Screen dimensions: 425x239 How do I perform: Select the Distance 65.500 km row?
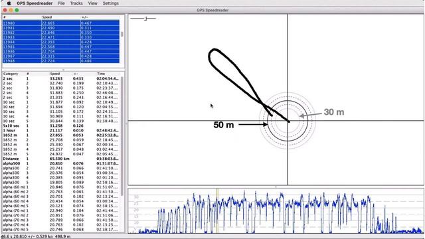click(x=61, y=159)
